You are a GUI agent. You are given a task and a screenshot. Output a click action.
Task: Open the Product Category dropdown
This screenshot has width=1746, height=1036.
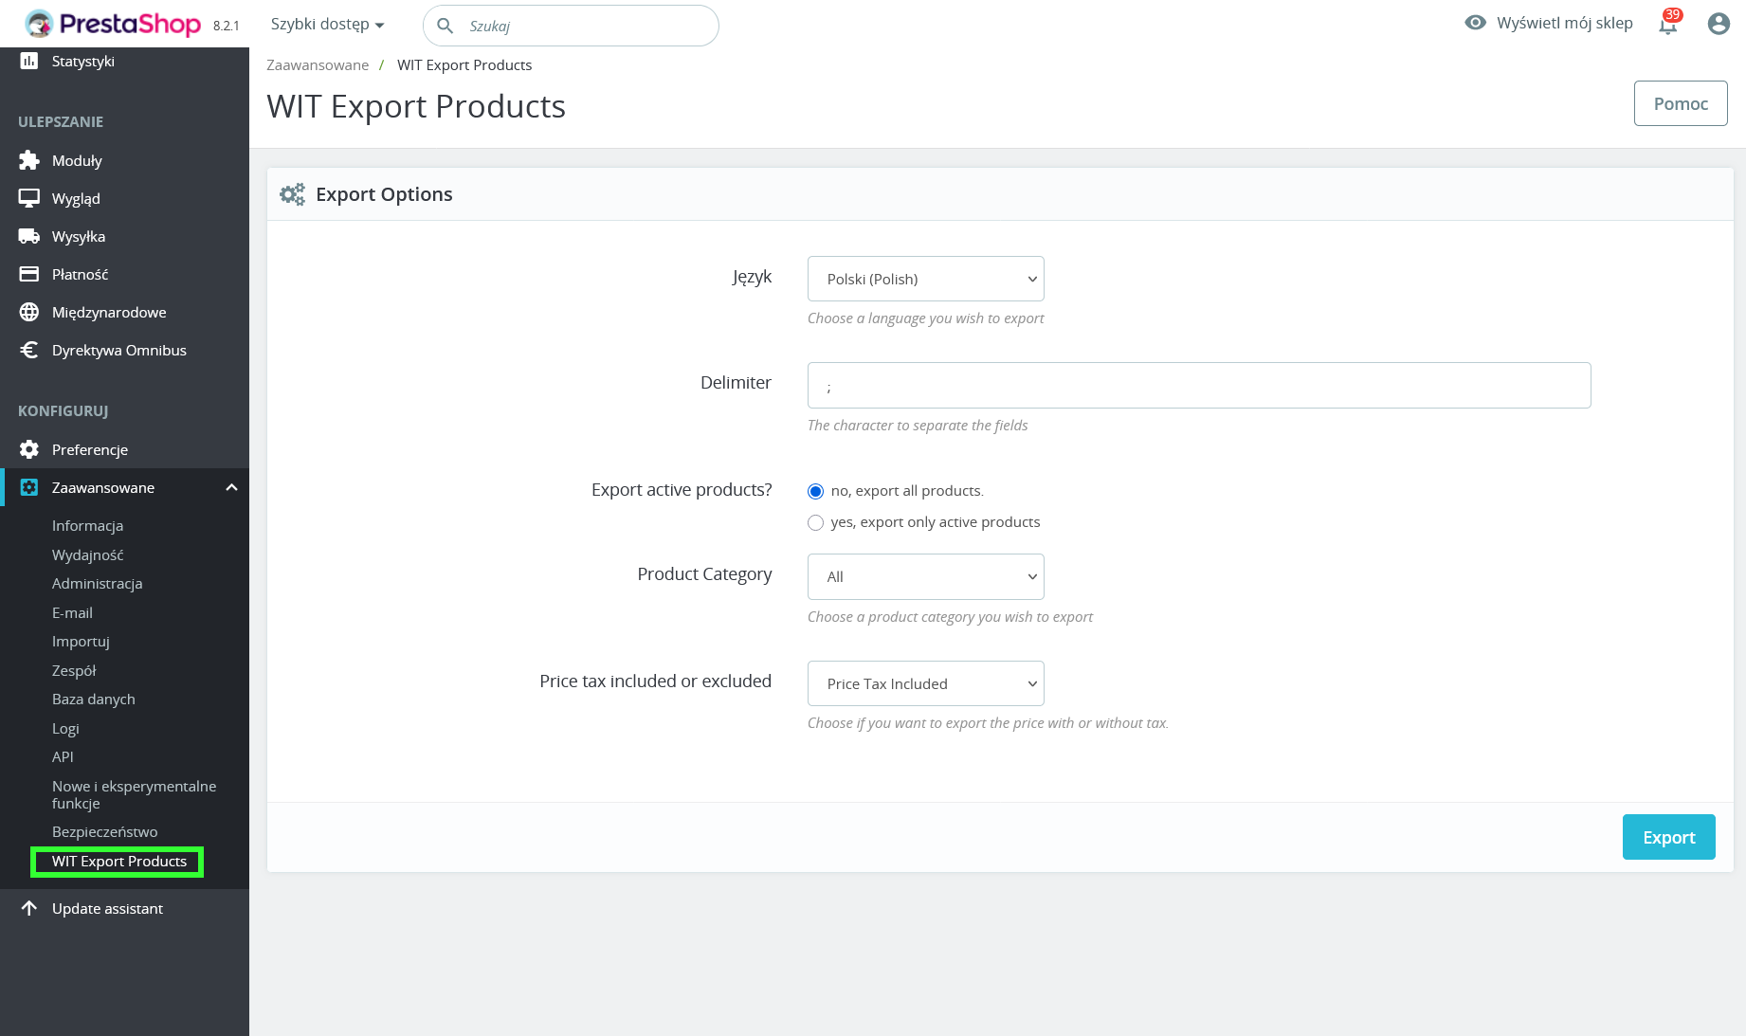coord(925,576)
